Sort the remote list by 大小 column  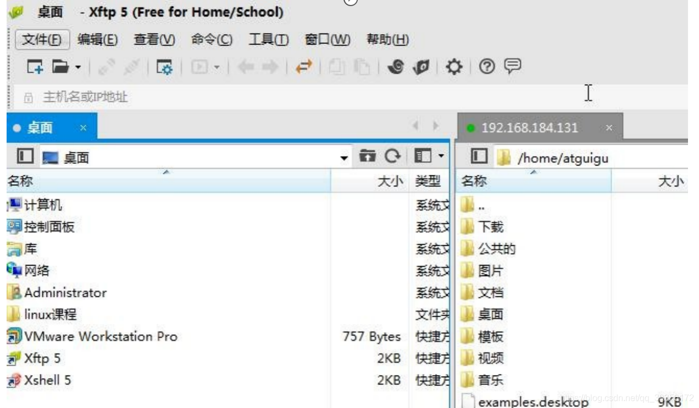point(650,180)
